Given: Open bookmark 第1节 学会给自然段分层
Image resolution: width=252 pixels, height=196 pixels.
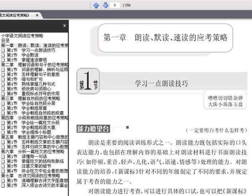Looking at the screenshot, I should point(31,103).
